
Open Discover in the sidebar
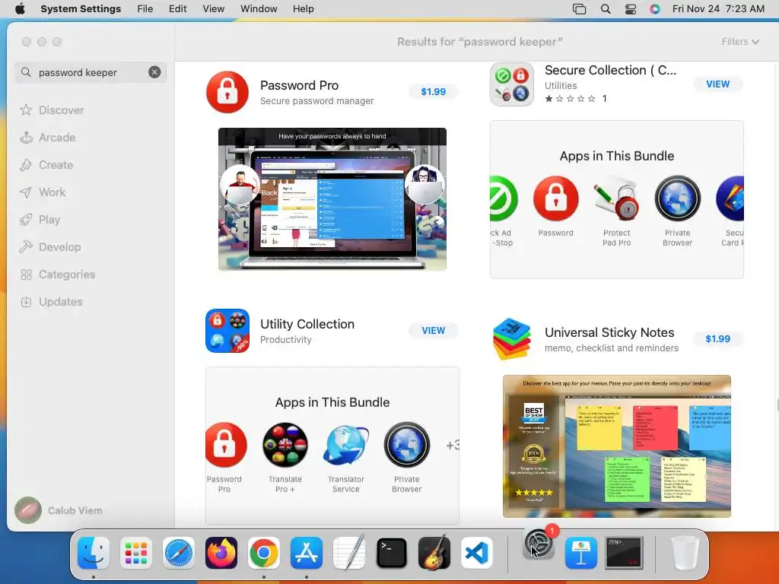[52, 109]
